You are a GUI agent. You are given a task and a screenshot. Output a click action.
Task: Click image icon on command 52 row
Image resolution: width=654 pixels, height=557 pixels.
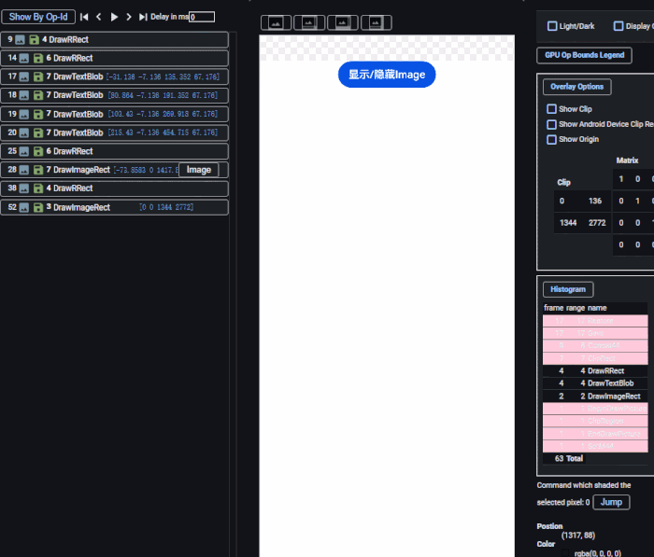[x=21, y=207]
